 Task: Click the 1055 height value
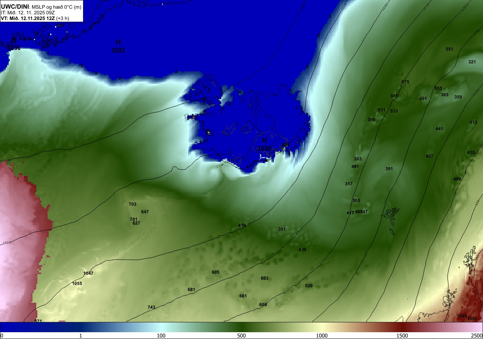click(77, 284)
